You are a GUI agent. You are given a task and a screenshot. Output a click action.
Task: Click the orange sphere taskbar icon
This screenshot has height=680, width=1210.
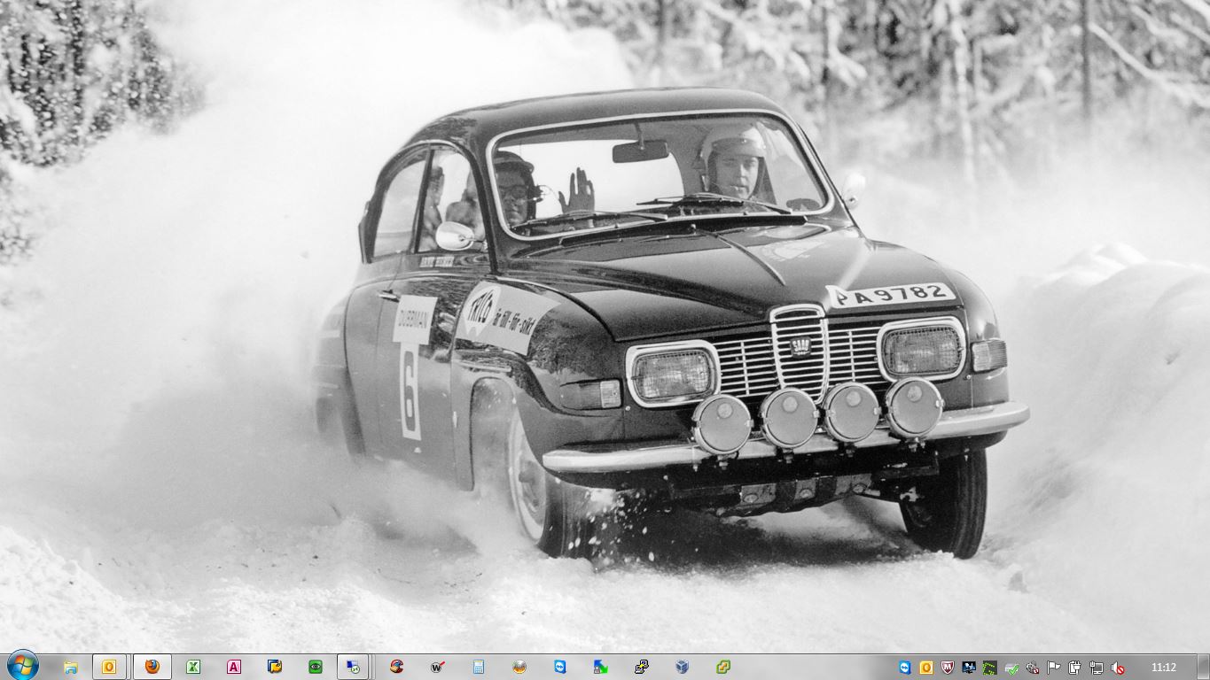(x=519, y=667)
